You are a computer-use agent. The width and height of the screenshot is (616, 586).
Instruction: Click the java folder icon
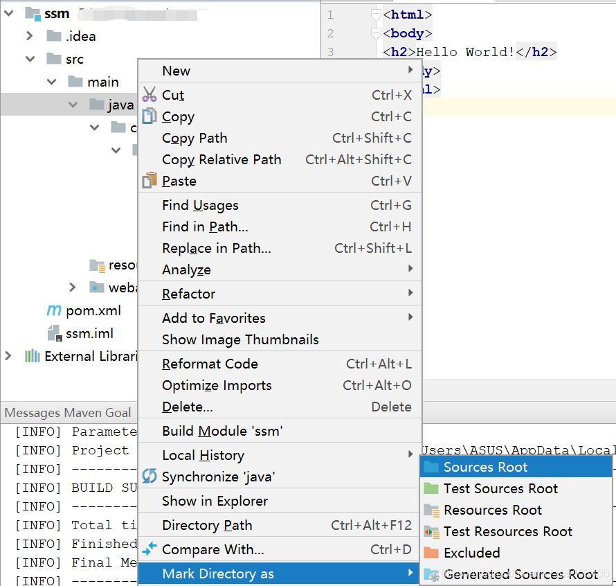click(97, 104)
